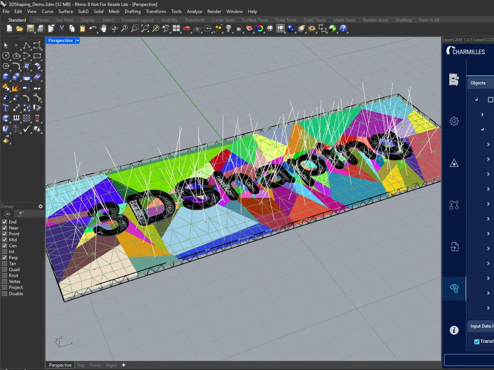The height and width of the screenshot is (370, 494).
Task: Add a viewport tab with plus button
Action: click(x=123, y=365)
